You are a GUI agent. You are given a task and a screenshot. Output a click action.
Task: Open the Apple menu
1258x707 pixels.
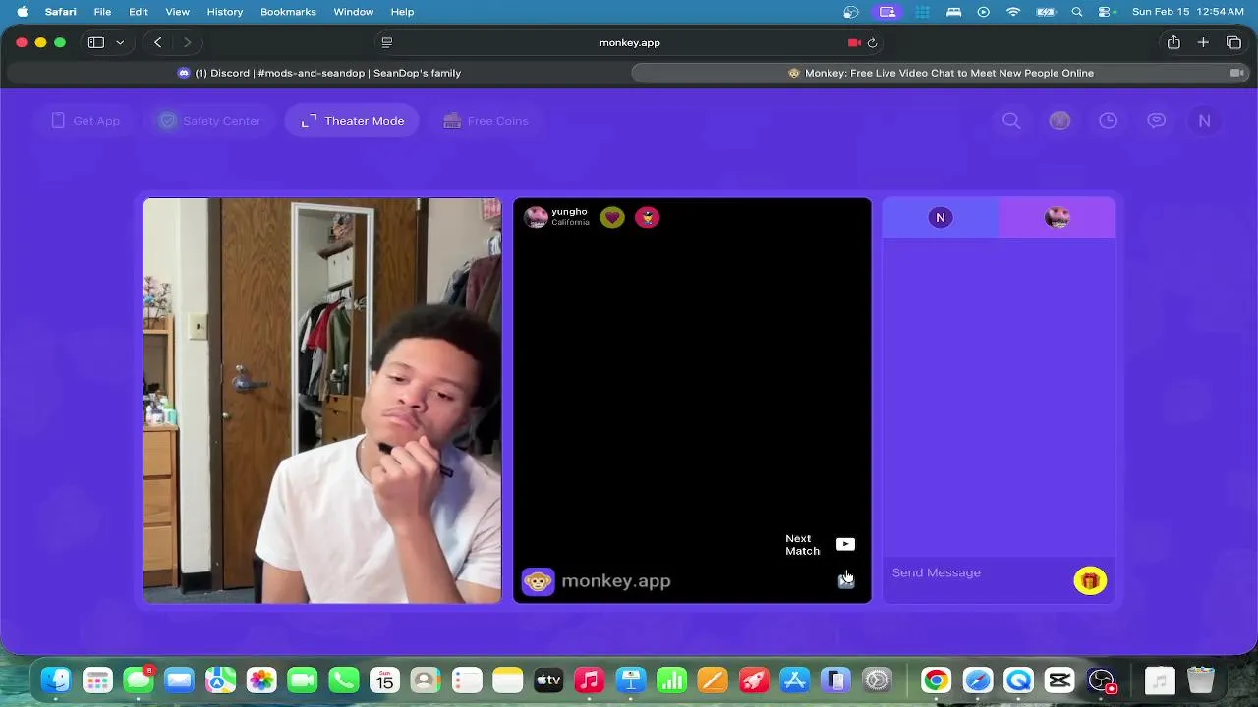coord(22,12)
